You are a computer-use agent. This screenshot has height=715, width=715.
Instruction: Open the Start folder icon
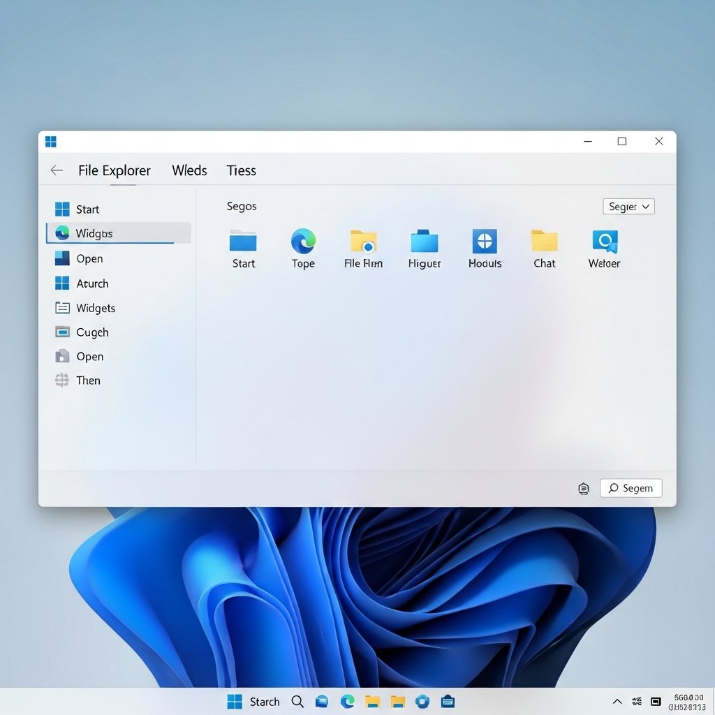pyautogui.click(x=243, y=241)
